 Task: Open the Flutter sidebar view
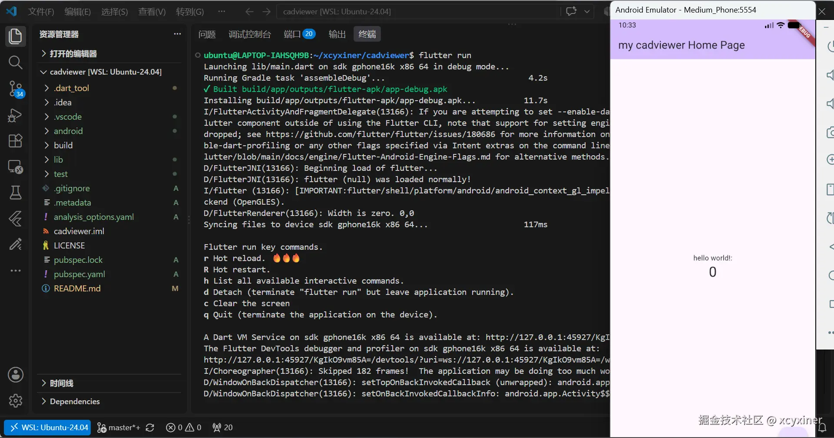15,219
